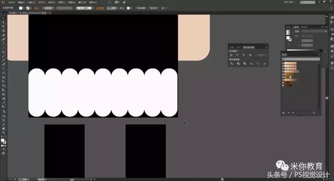
Task: Click the 首选项 button
Action: (x=153, y=8)
